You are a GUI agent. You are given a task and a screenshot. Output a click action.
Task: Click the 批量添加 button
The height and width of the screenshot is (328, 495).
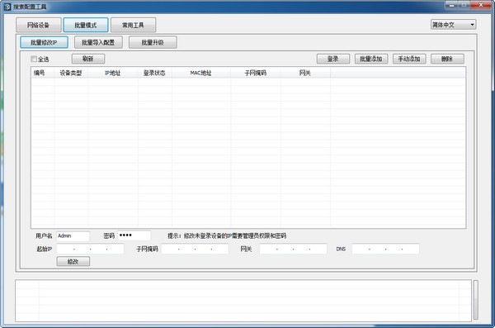click(371, 59)
